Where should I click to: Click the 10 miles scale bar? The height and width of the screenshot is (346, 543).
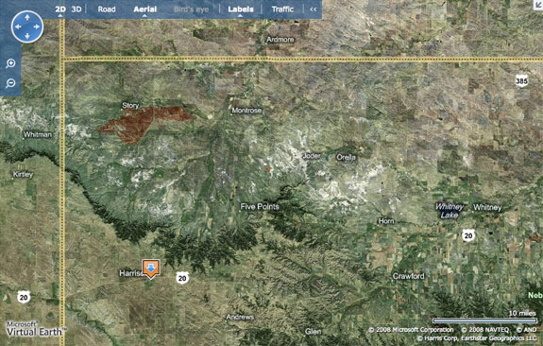484,320
